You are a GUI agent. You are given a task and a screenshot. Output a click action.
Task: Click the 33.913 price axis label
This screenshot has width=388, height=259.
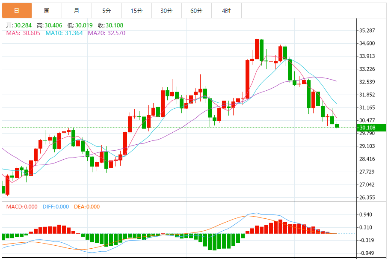367,56
